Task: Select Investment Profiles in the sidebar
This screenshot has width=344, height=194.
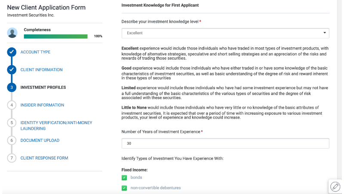Action: pyautogui.click(x=43, y=88)
